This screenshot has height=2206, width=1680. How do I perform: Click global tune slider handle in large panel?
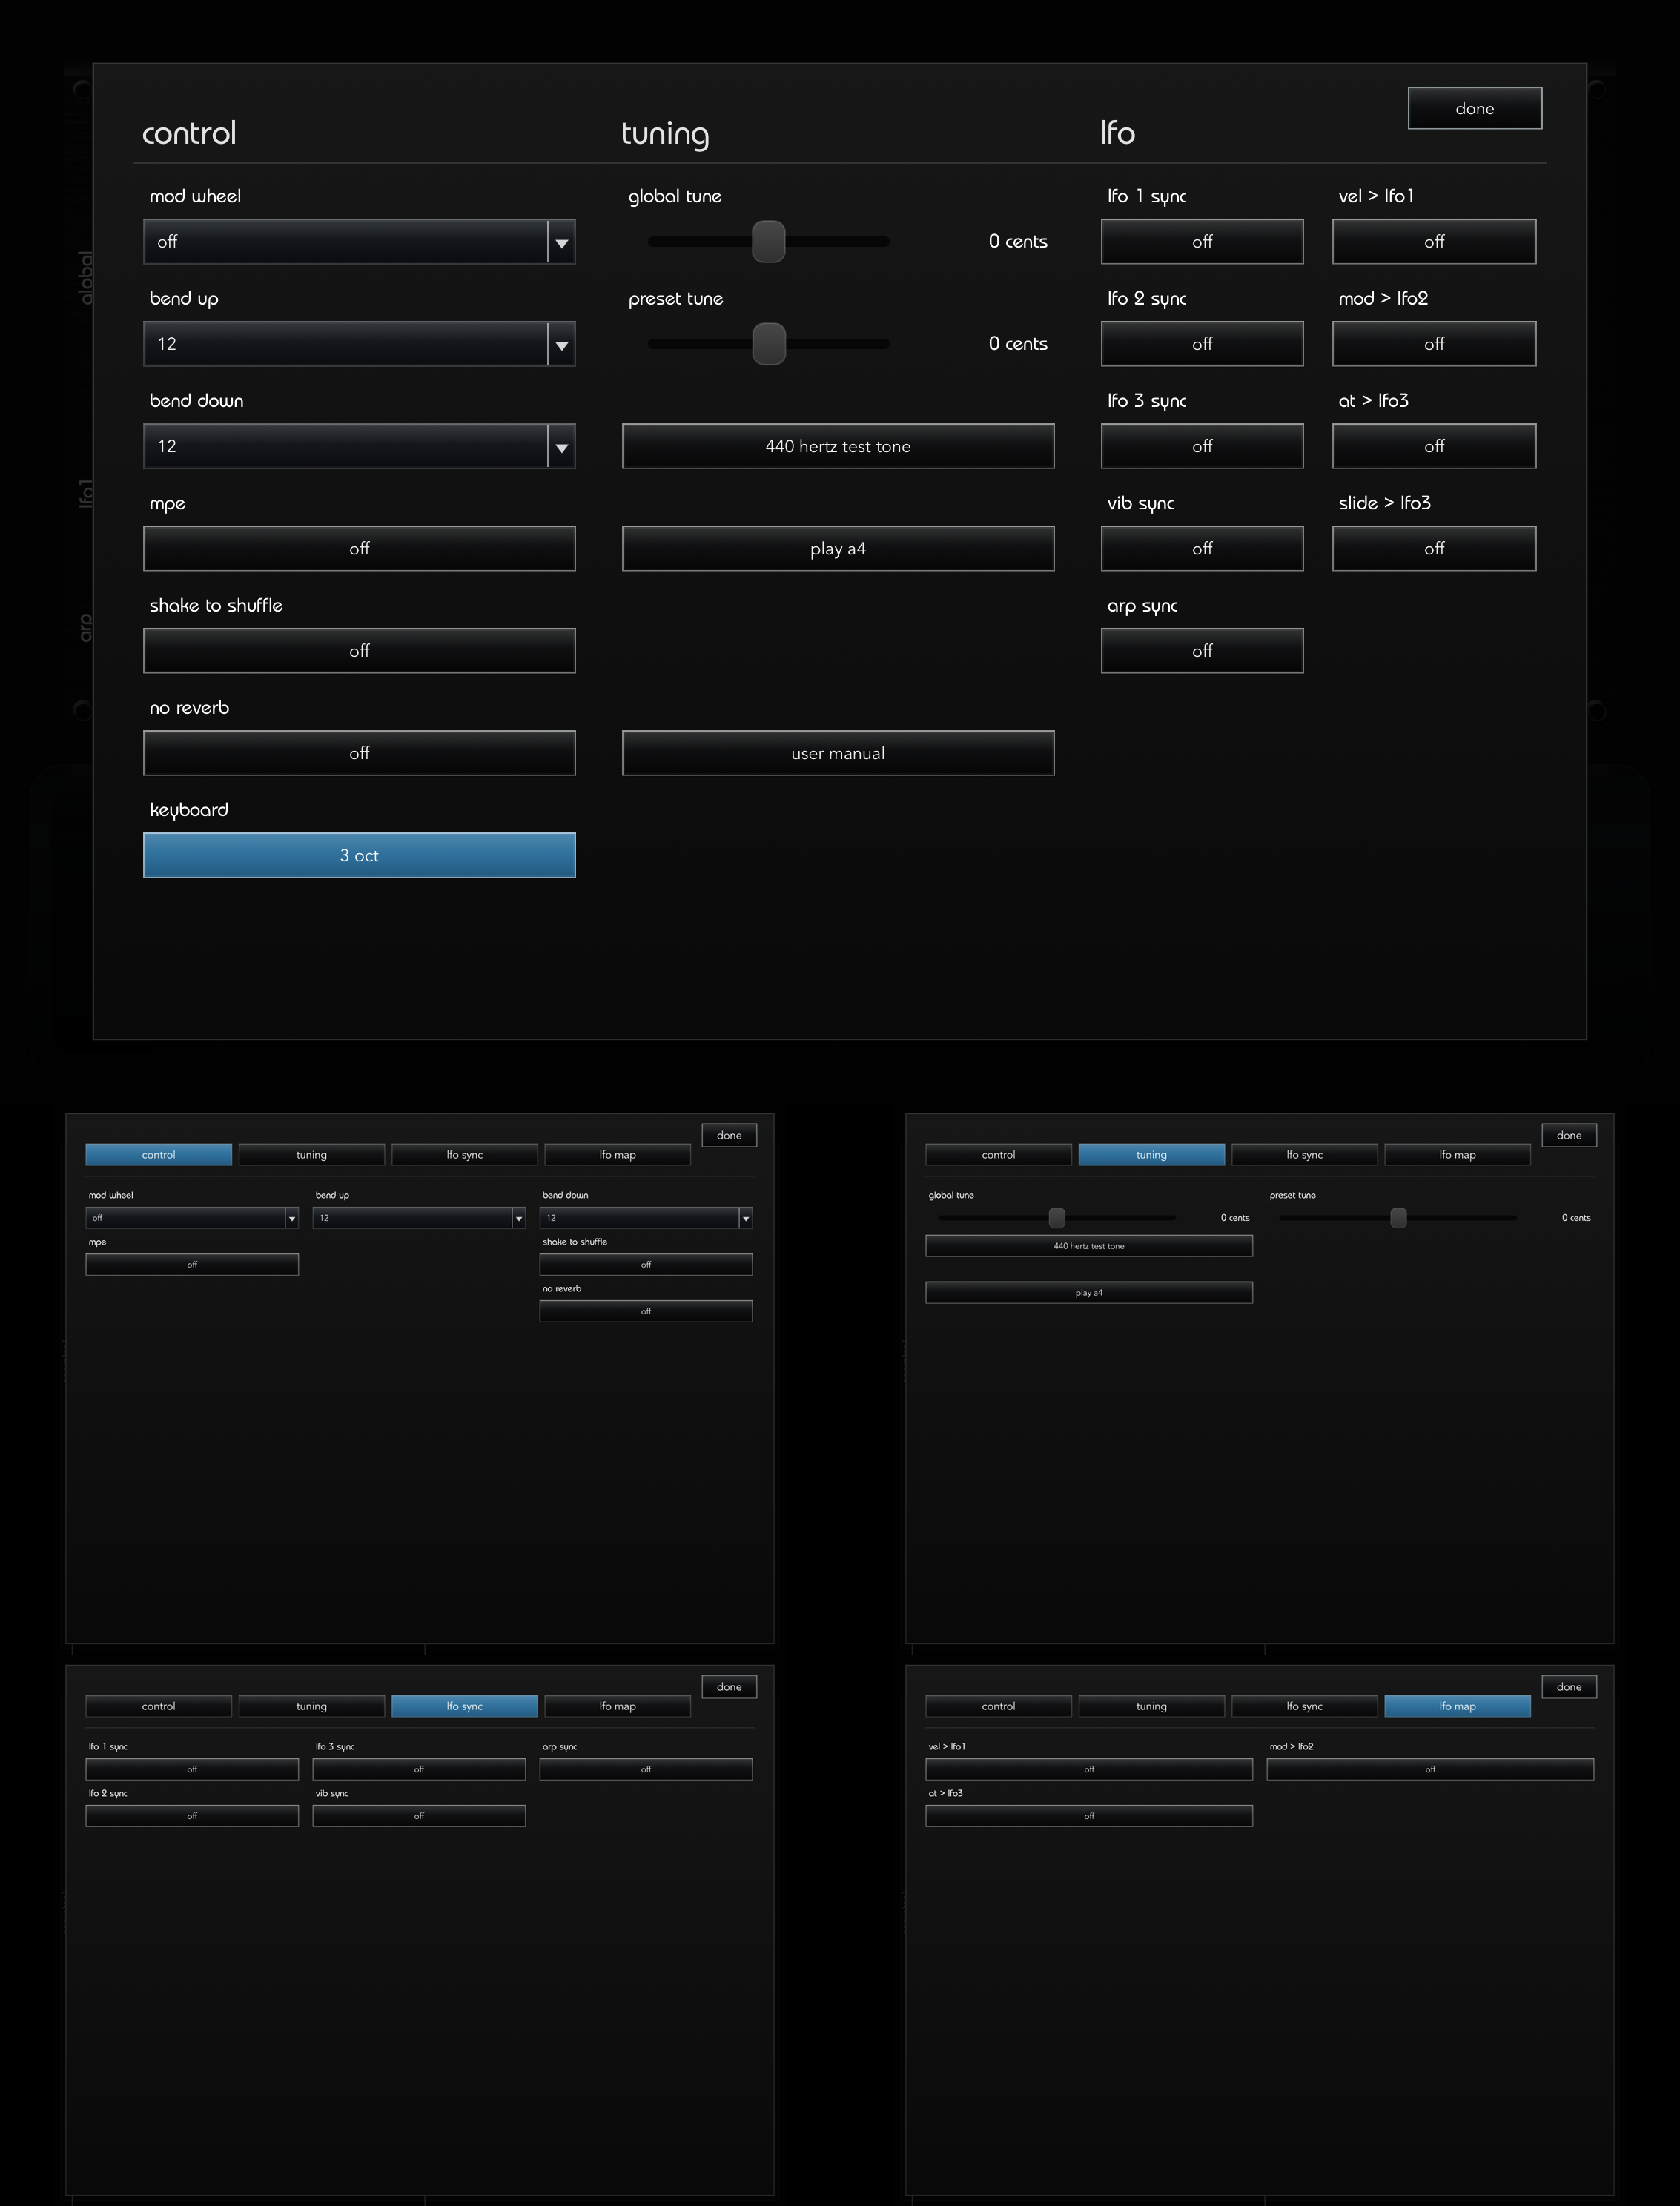click(768, 242)
